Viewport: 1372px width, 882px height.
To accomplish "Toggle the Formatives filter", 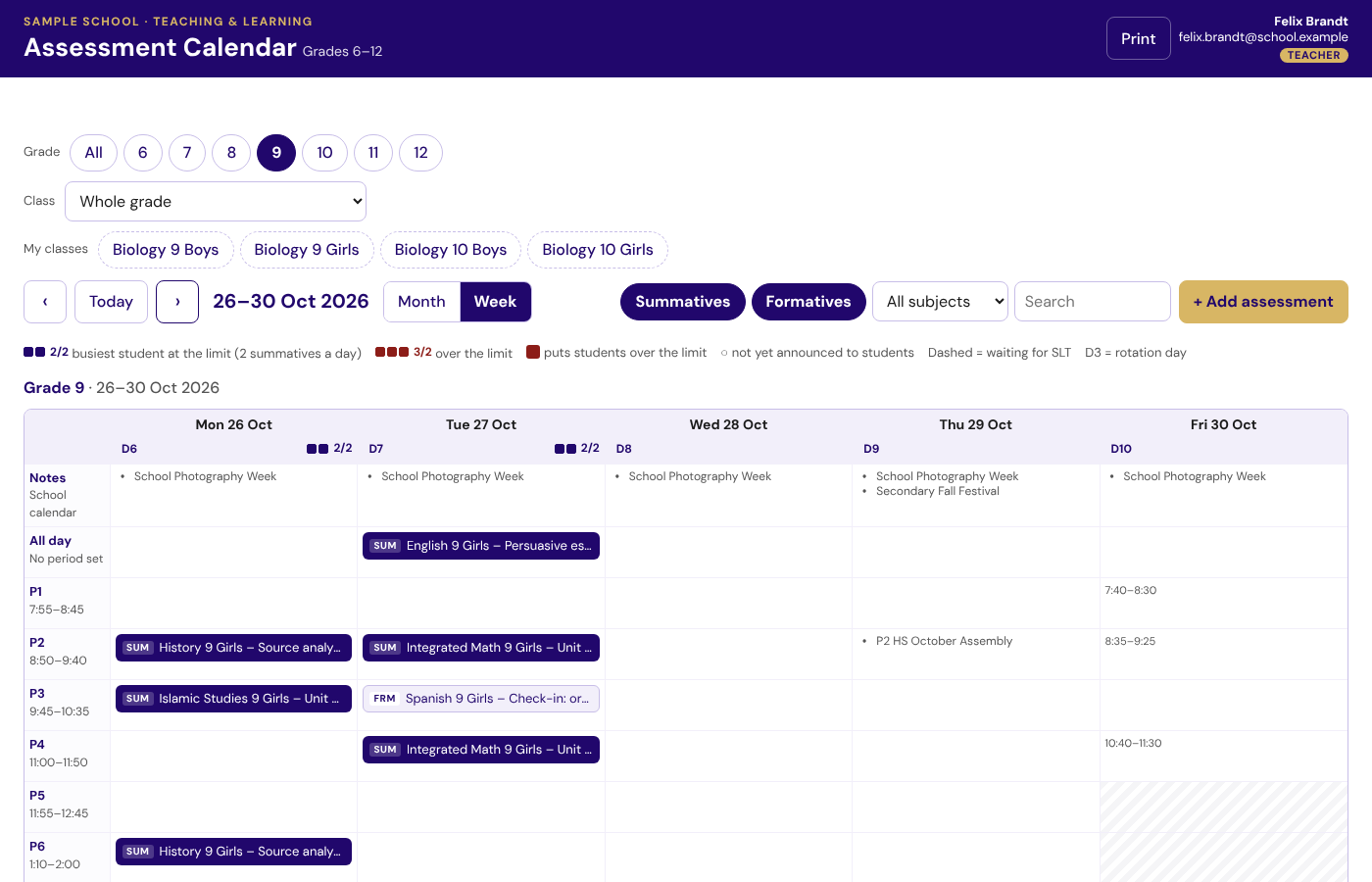I will pos(808,302).
